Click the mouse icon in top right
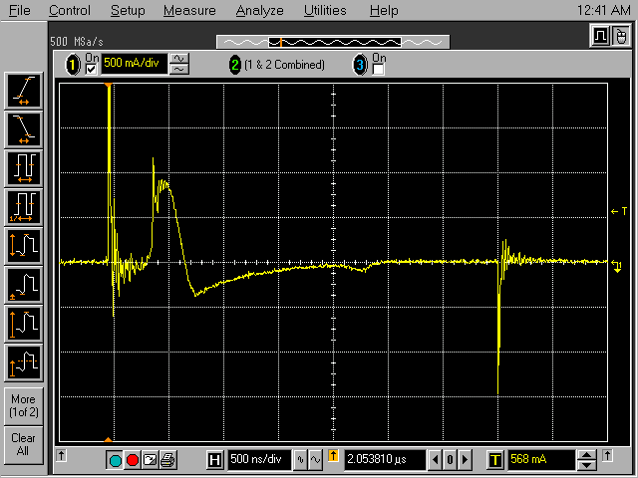638x478 pixels. tap(620, 36)
